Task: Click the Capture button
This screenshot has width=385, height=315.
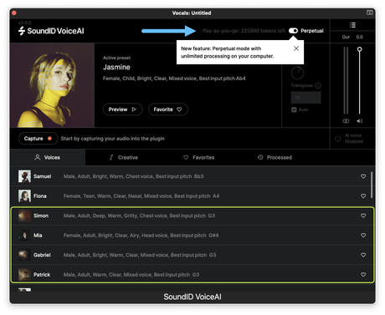Action: 38,139
